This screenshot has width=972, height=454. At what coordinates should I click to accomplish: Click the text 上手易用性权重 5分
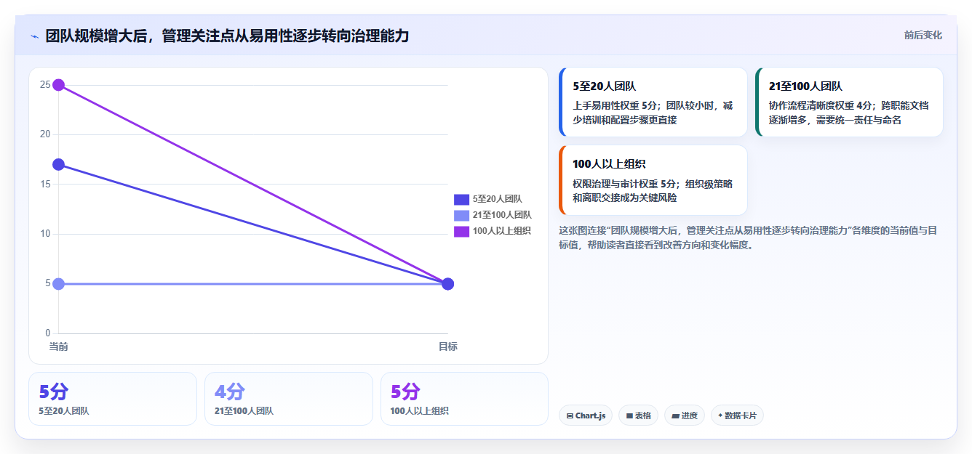616,105
